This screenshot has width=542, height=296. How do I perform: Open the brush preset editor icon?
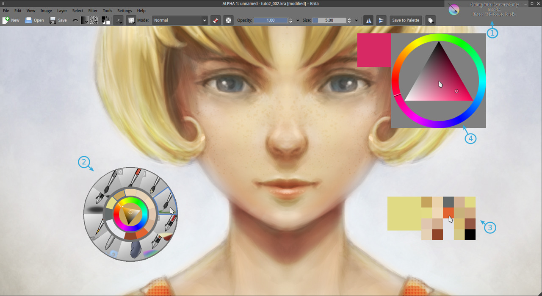[x=131, y=20]
